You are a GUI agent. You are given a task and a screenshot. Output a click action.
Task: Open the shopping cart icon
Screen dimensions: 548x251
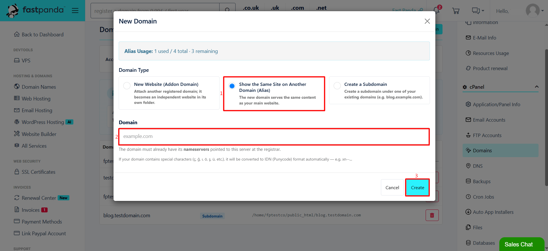[456, 11]
